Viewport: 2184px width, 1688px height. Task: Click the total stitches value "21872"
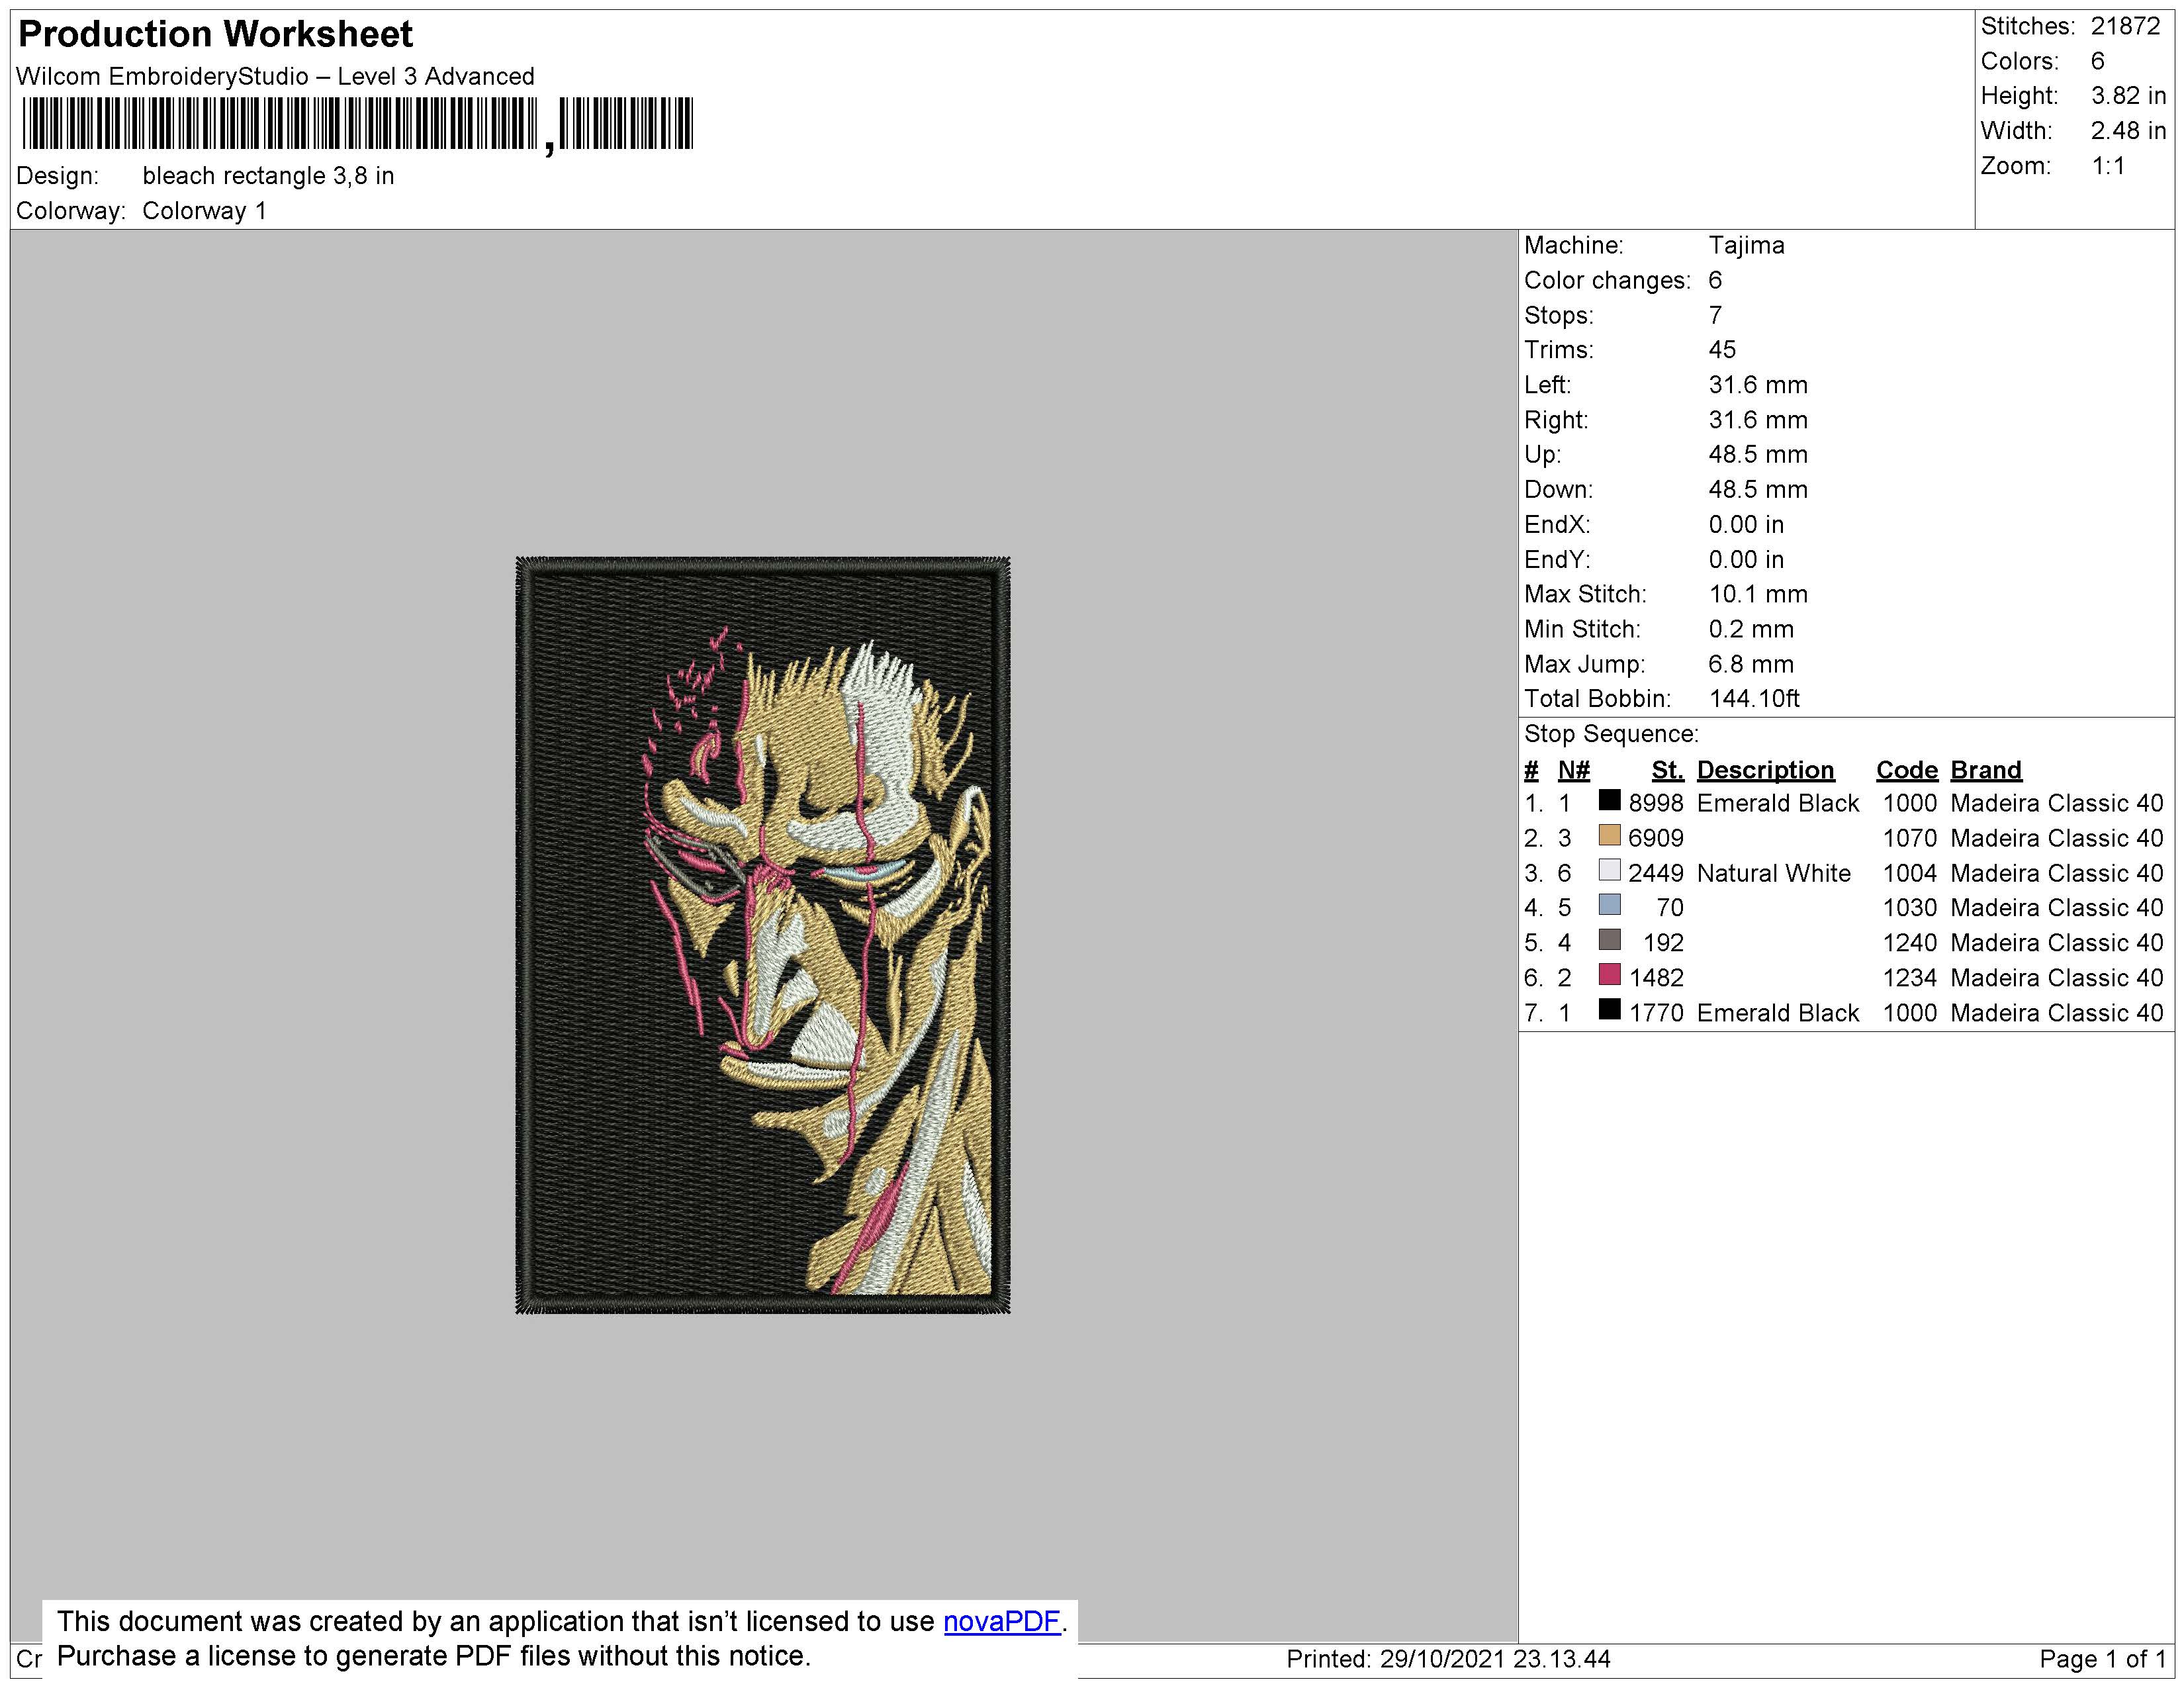[2126, 27]
